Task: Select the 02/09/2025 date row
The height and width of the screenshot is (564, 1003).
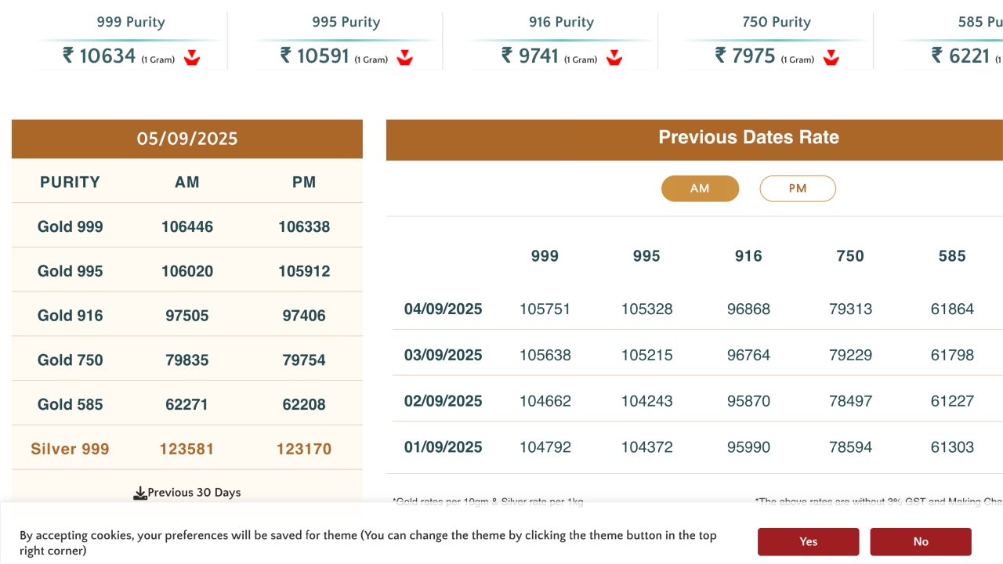Action: point(443,401)
